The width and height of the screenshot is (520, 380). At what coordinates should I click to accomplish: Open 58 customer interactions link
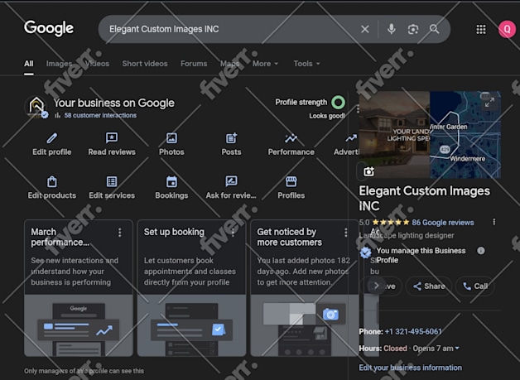pos(100,115)
